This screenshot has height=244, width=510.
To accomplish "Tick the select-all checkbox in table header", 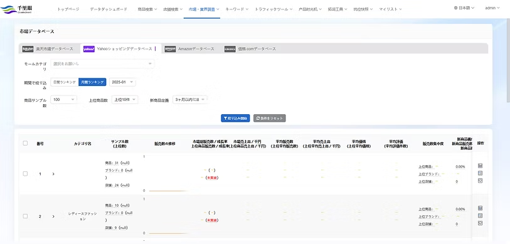I will [25, 143].
